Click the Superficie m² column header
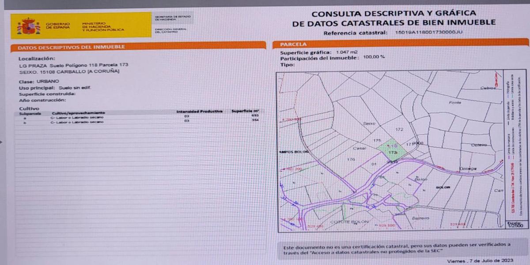Viewport: 530px width, 265px height. tap(244, 111)
